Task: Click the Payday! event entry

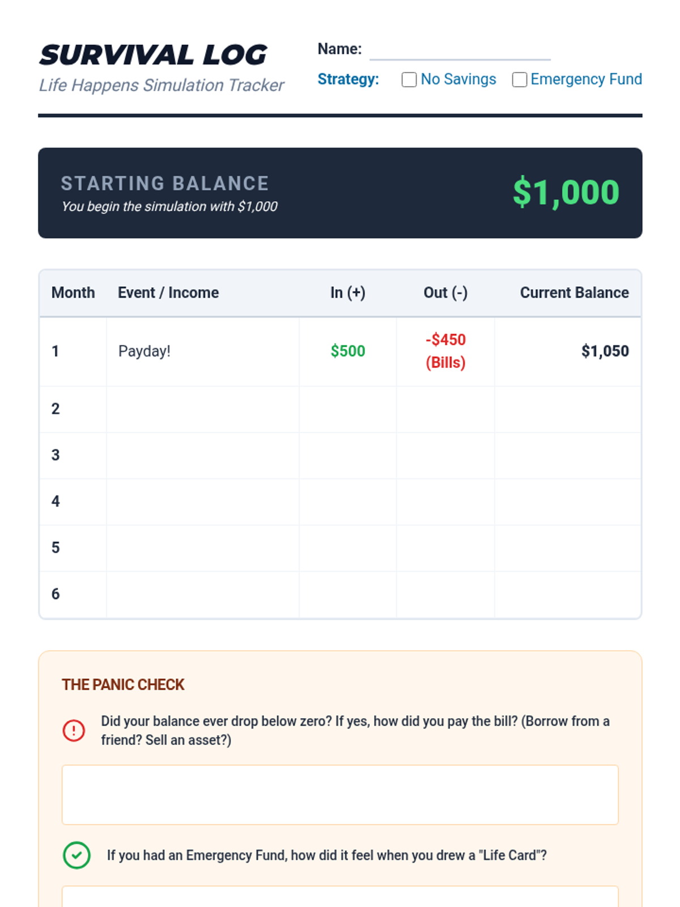Action: (x=144, y=351)
